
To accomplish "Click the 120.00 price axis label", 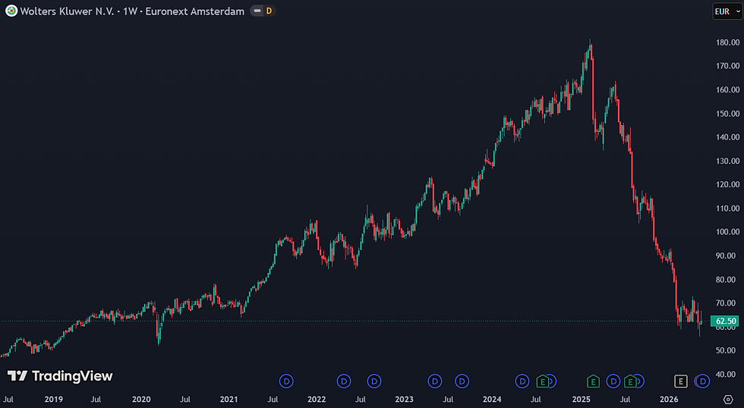I will coord(728,185).
